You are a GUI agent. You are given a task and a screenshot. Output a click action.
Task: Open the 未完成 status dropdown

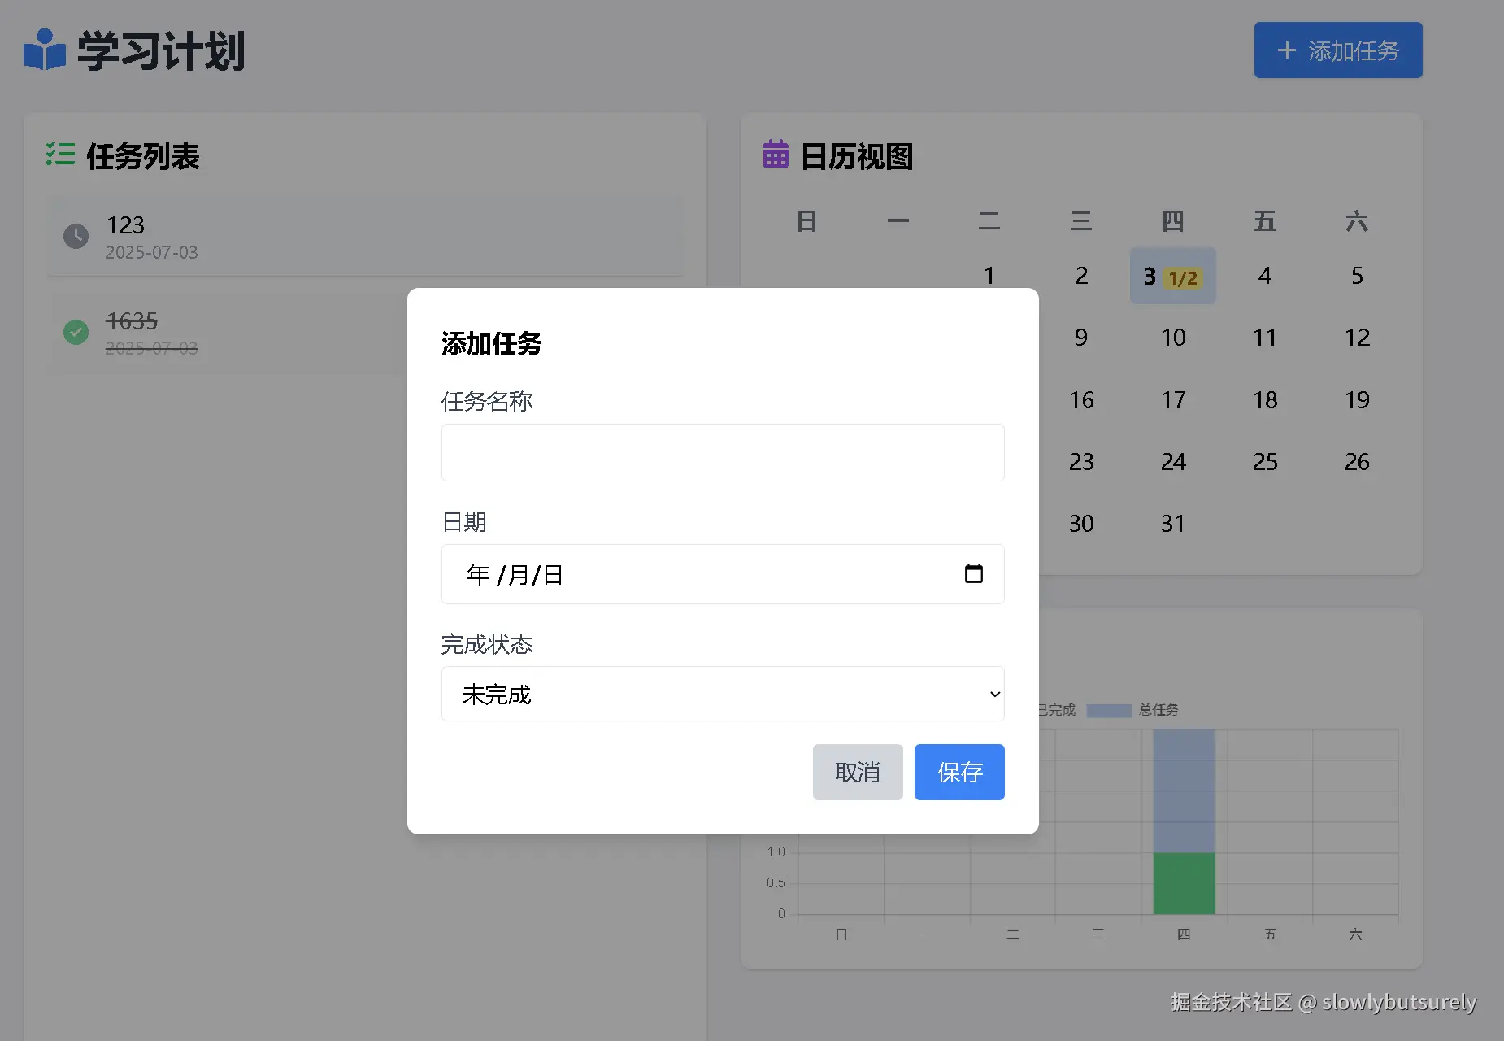point(723,694)
